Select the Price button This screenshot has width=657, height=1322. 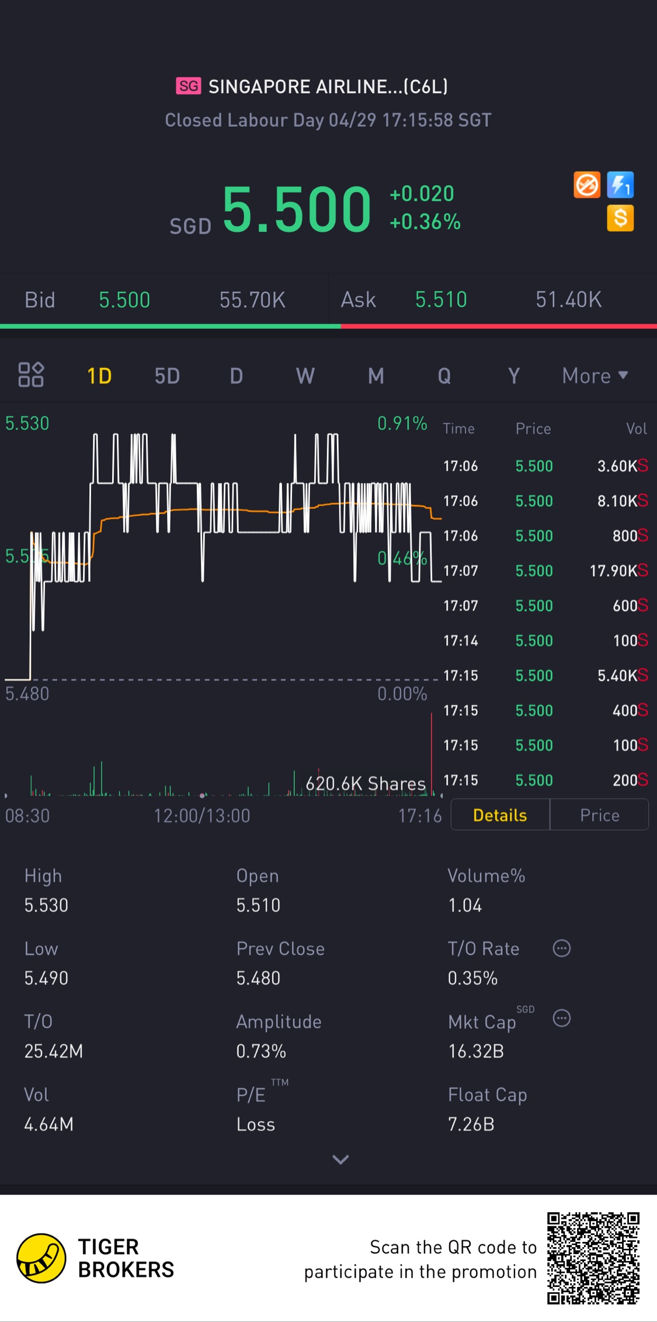coord(599,815)
